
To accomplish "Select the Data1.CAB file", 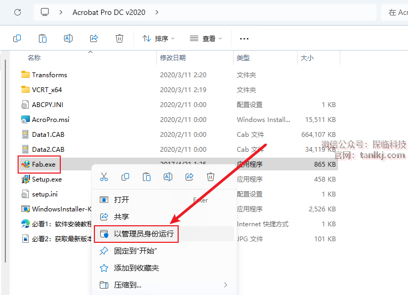I will (x=48, y=135).
